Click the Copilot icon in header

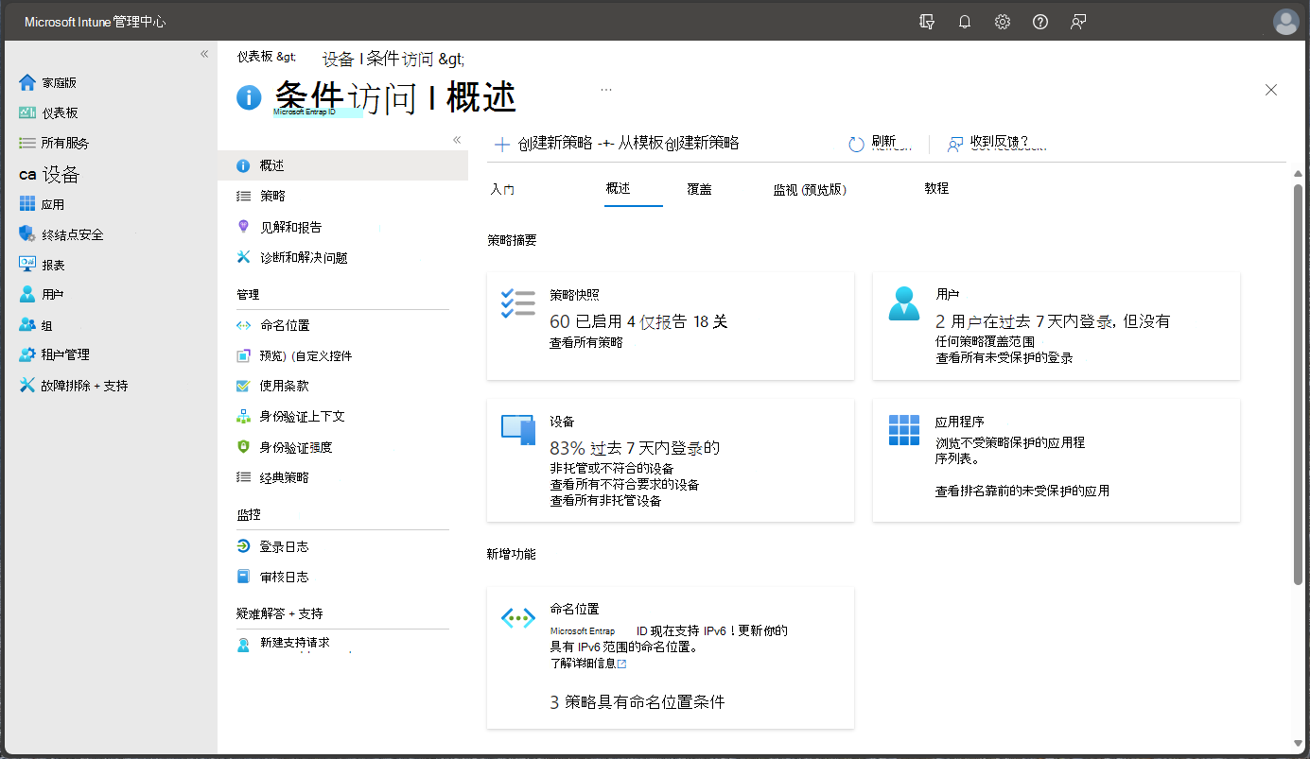pos(927,22)
